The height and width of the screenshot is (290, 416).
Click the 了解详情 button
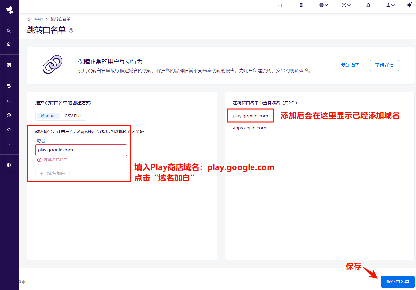pos(384,65)
